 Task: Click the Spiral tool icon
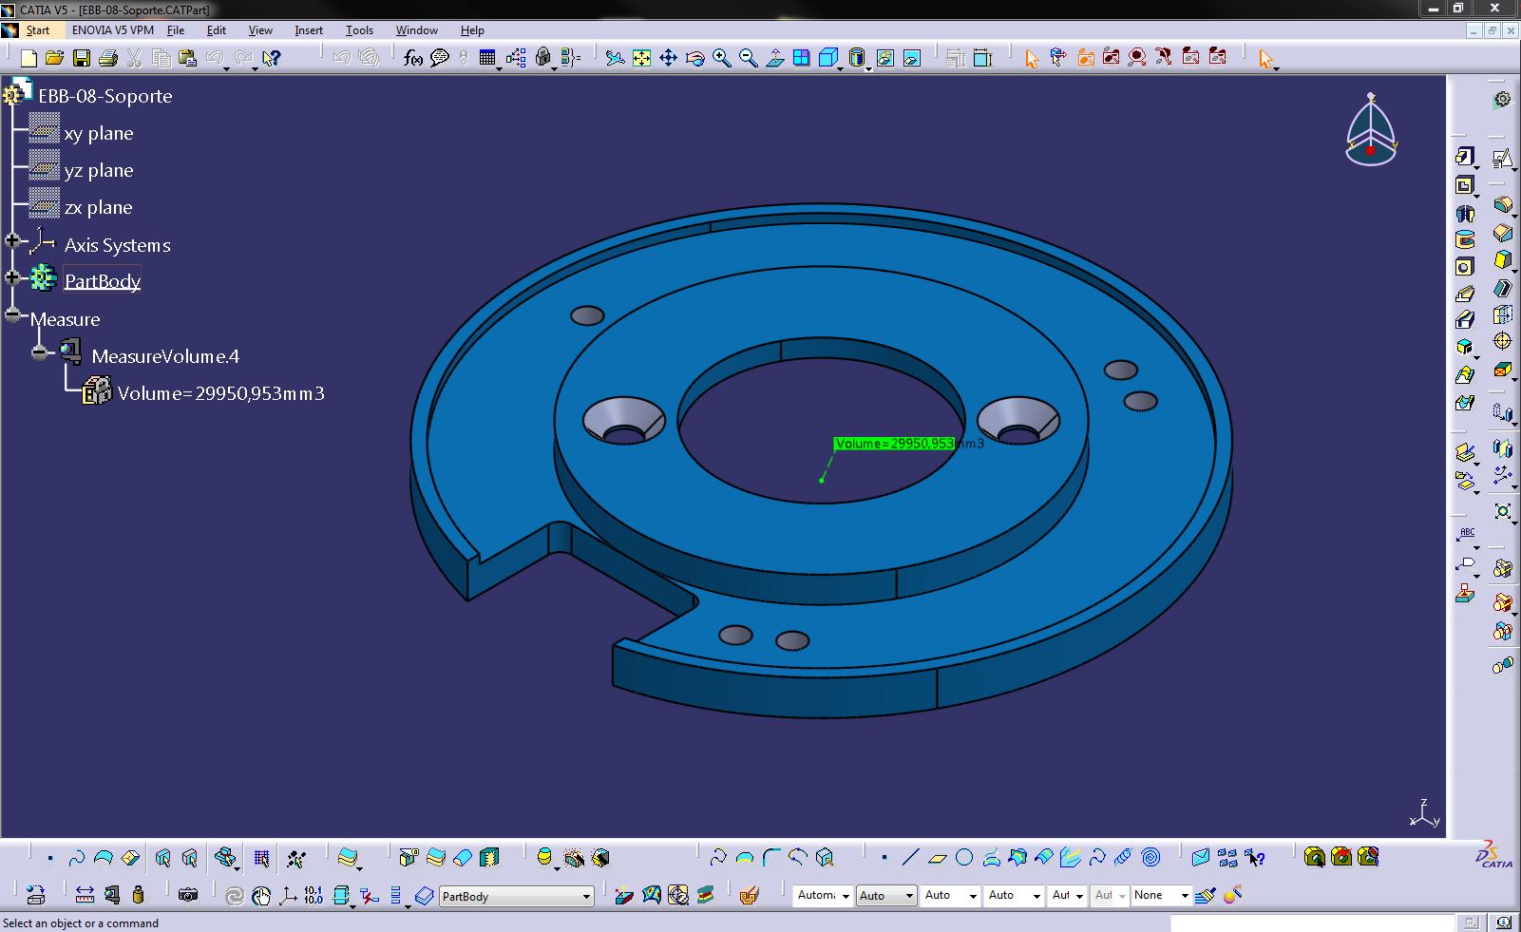[1150, 858]
